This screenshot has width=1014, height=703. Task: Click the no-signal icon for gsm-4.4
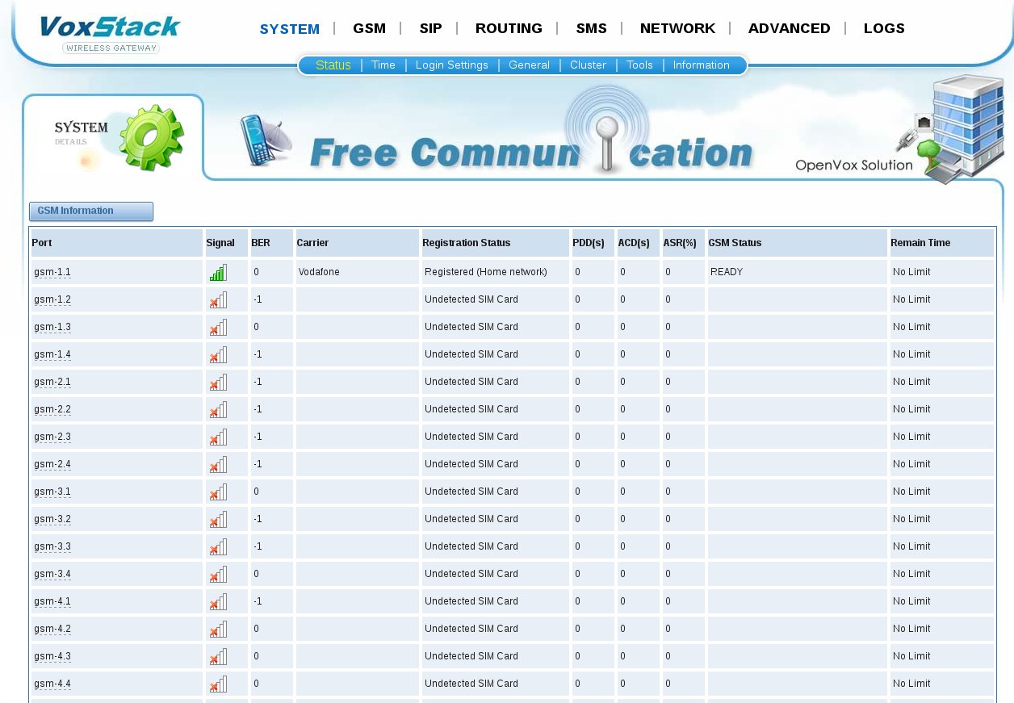(218, 684)
